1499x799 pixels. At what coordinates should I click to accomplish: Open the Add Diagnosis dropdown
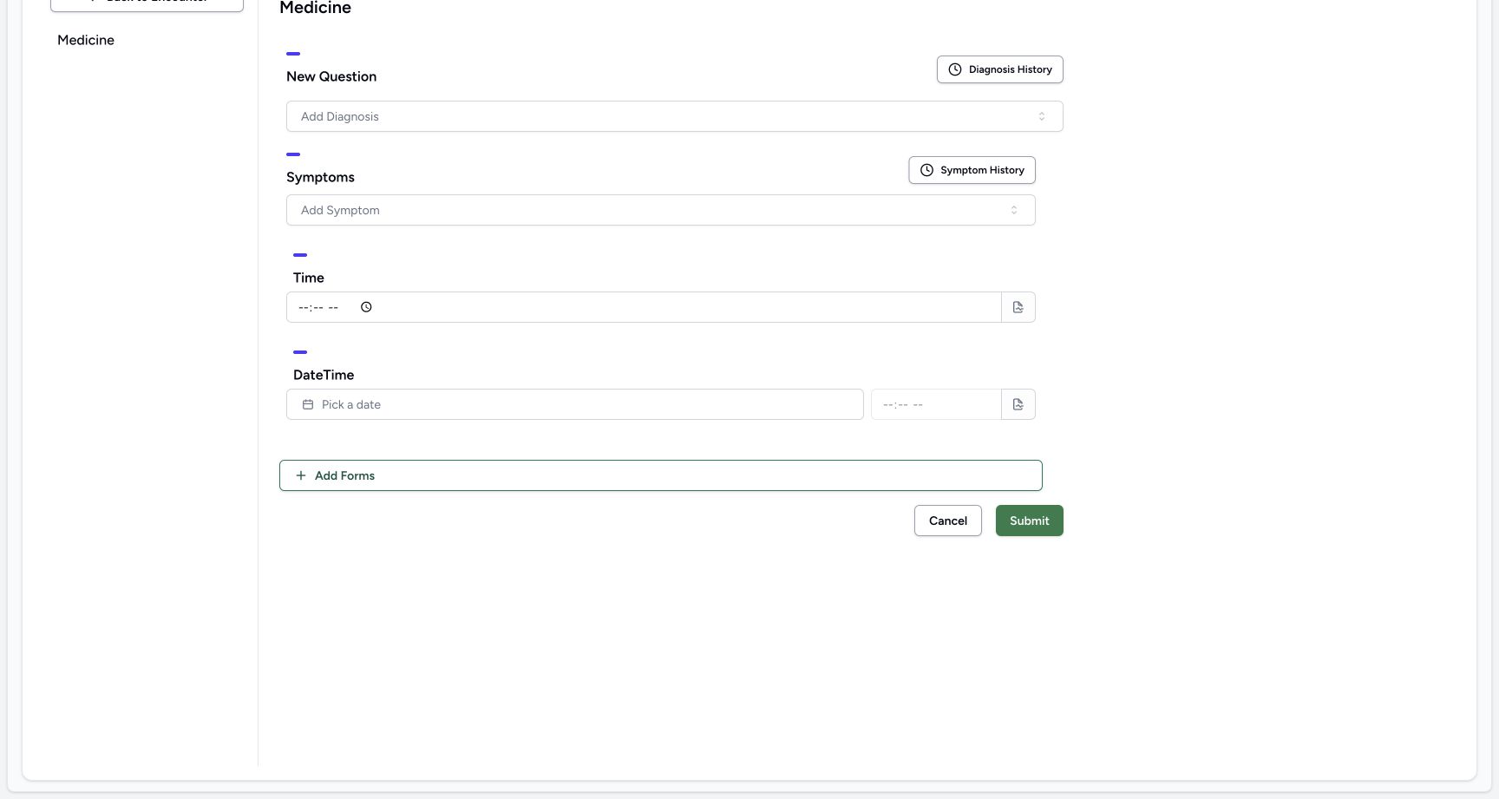point(674,116)
